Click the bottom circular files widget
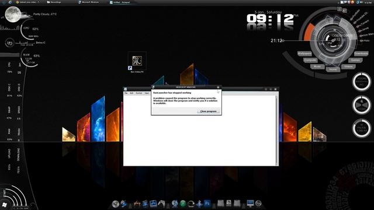374x210 pixels. click(x=362, y=128)
